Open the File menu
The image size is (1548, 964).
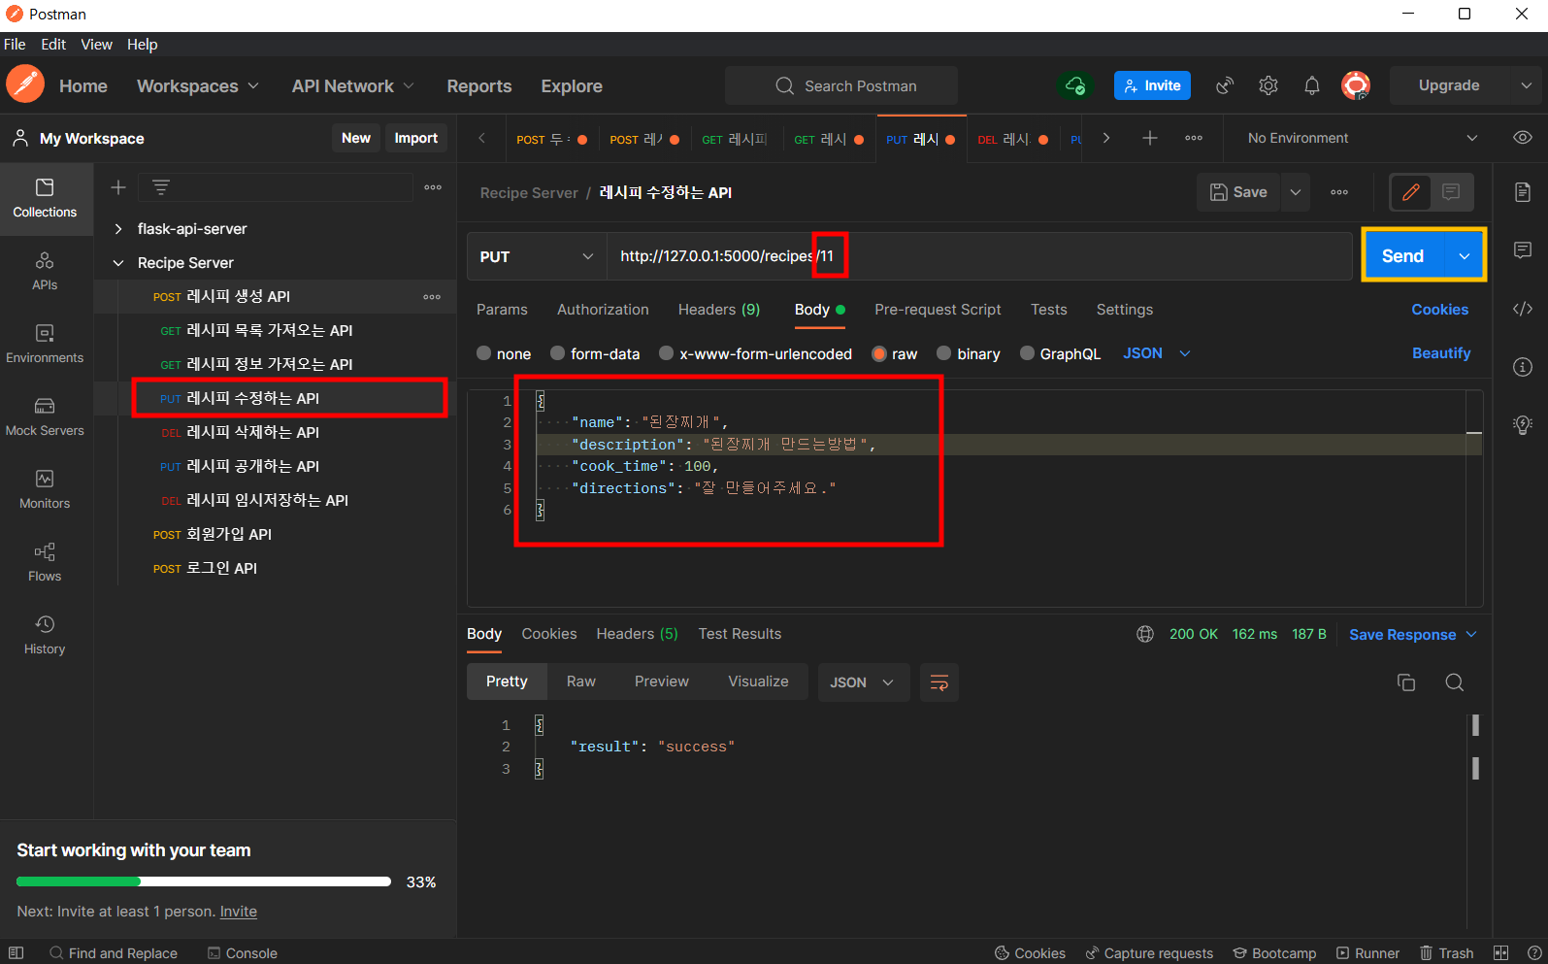point(15,45)
